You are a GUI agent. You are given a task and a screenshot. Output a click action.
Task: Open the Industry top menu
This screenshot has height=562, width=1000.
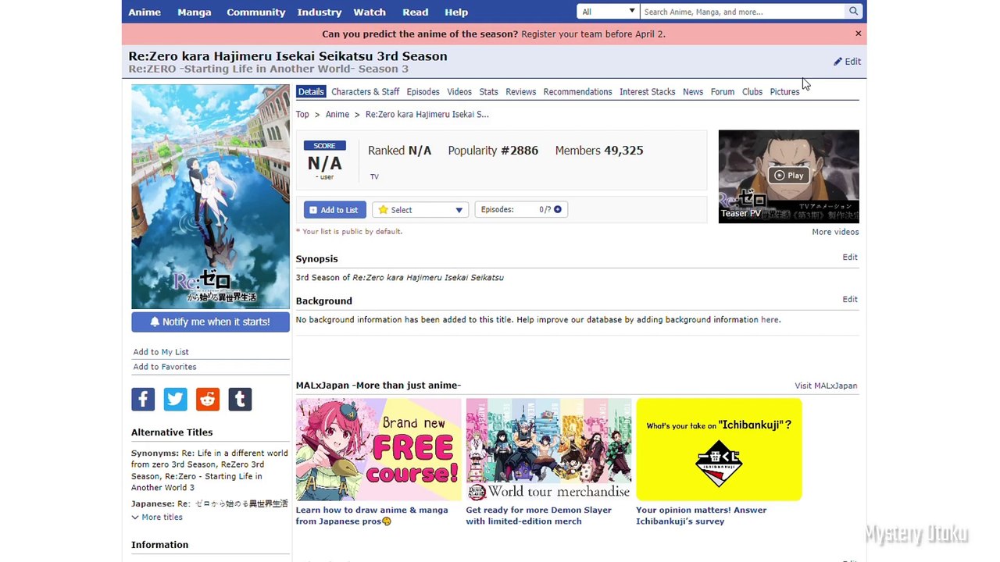point(320,12)
